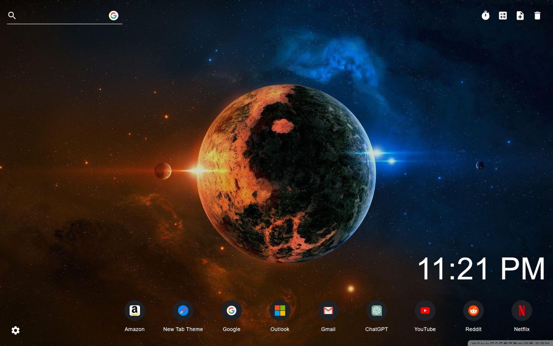Click the add note file icon
This screenshot has width=553, height=346.
pos(520,16)
